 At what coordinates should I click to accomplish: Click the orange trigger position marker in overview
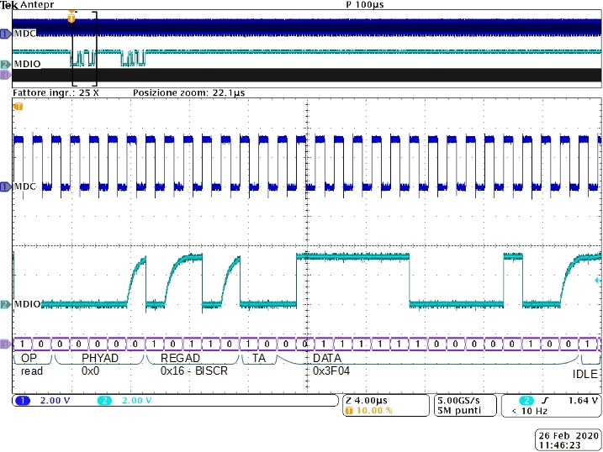71,18
